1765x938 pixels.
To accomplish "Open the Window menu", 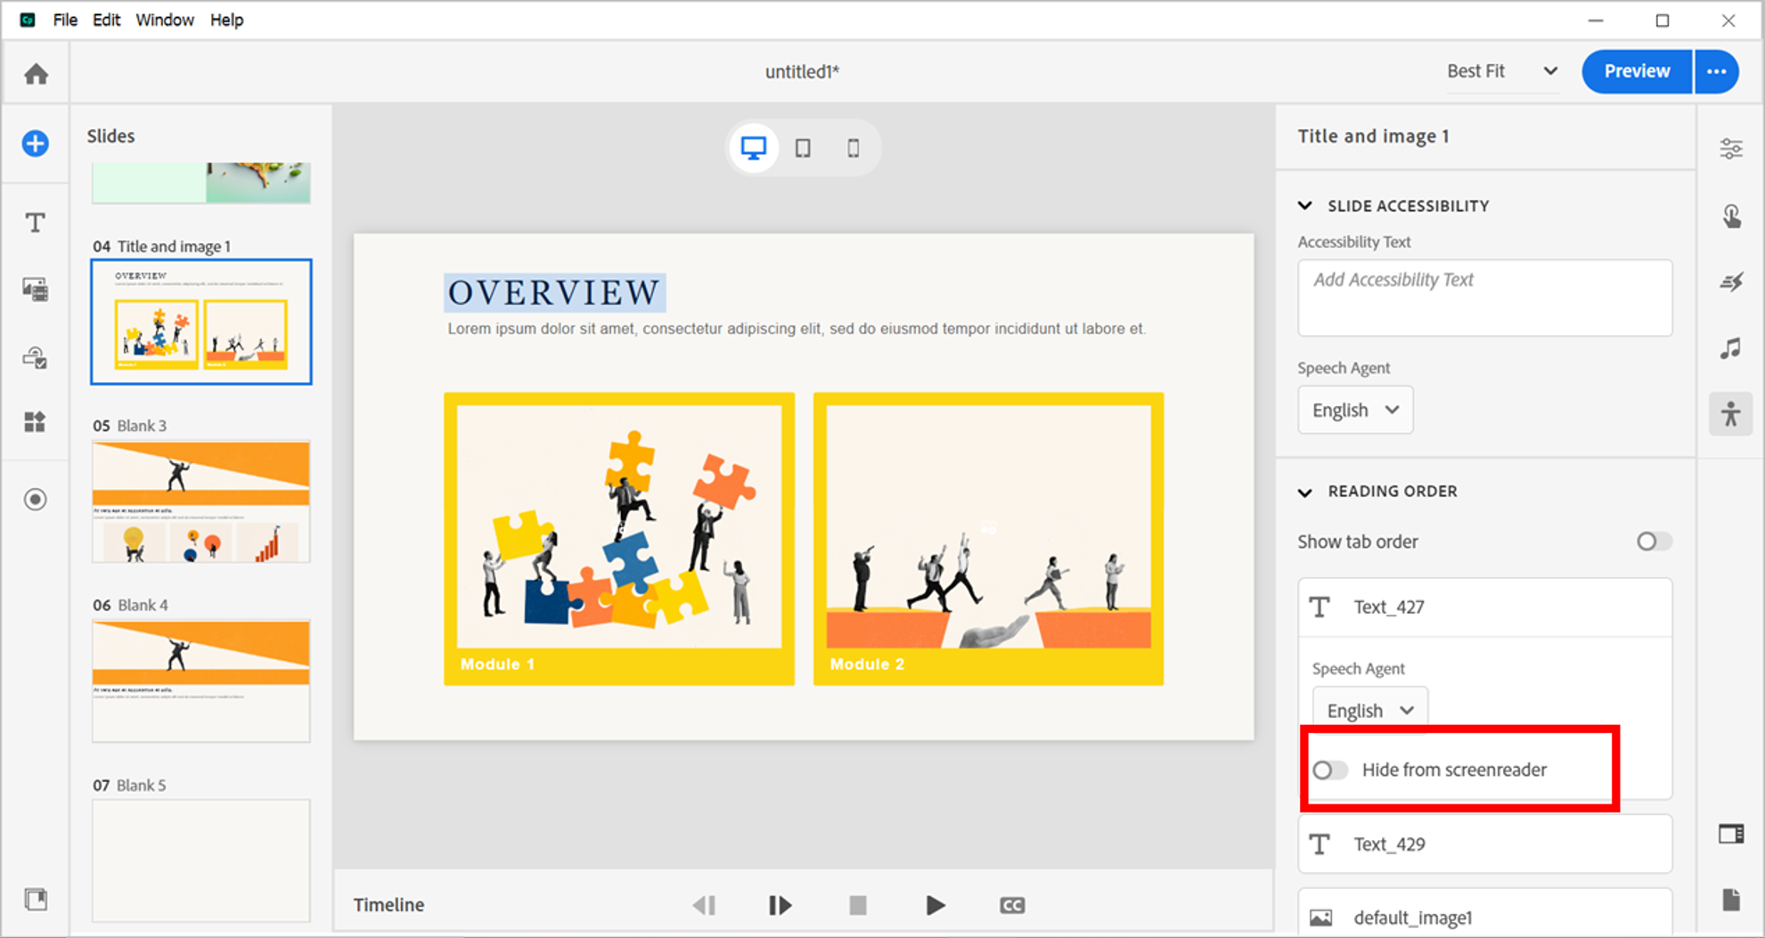I will tap(164, 20).
